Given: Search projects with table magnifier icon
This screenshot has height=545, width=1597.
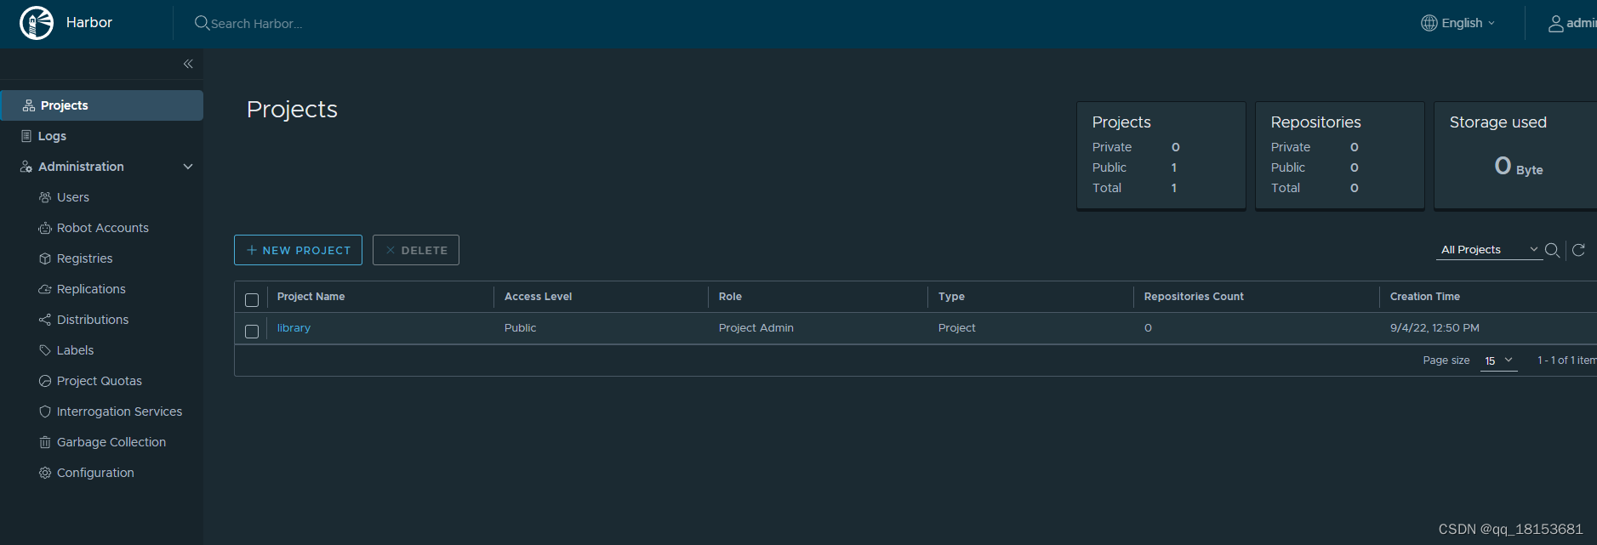Looking at the screenshot, I should coord(1553,250).
